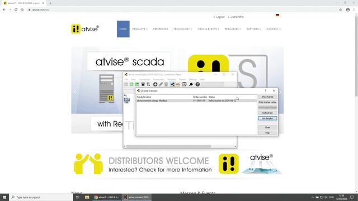Open File Explorer from the taskbar
358x201 pixels.
pyautogui.click(x=87, y=197)
